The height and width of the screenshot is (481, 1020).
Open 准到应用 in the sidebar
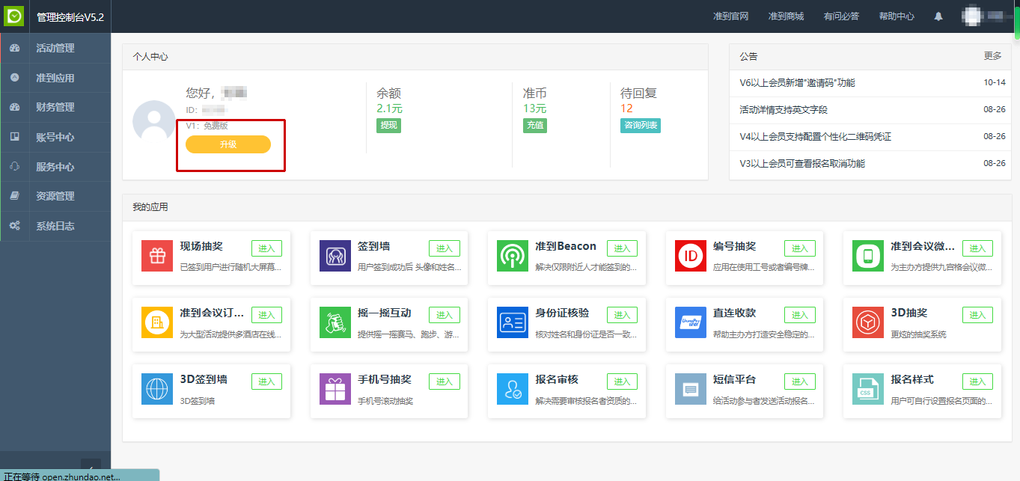55,78
